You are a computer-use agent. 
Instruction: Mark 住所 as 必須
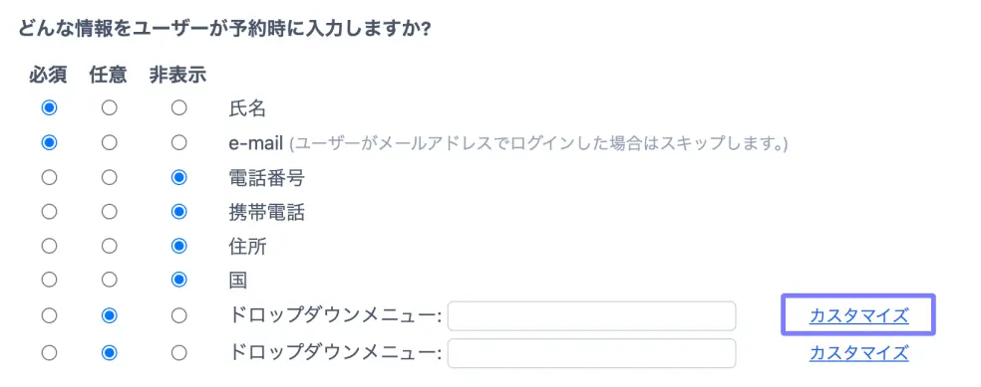tap(49, 247)
